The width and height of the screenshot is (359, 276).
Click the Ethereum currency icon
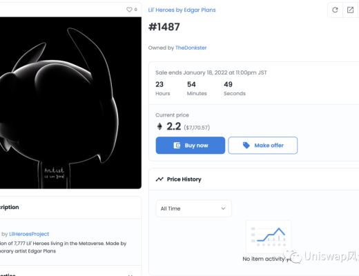tap(159, 126)
